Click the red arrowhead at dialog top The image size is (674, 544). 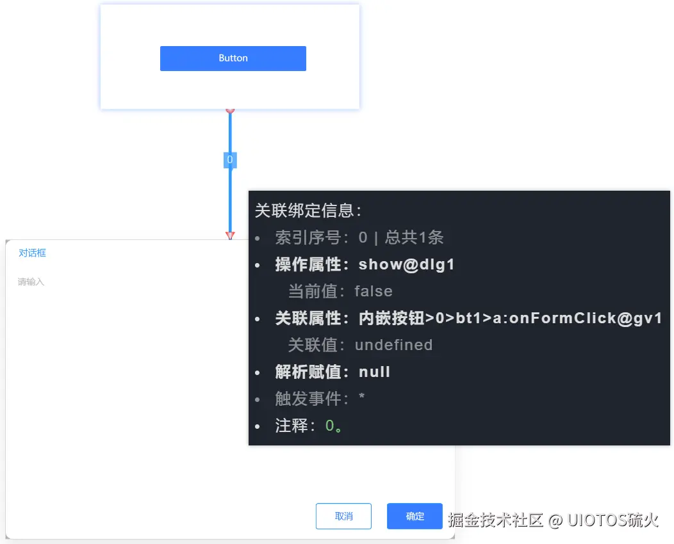tap(230, 236)
